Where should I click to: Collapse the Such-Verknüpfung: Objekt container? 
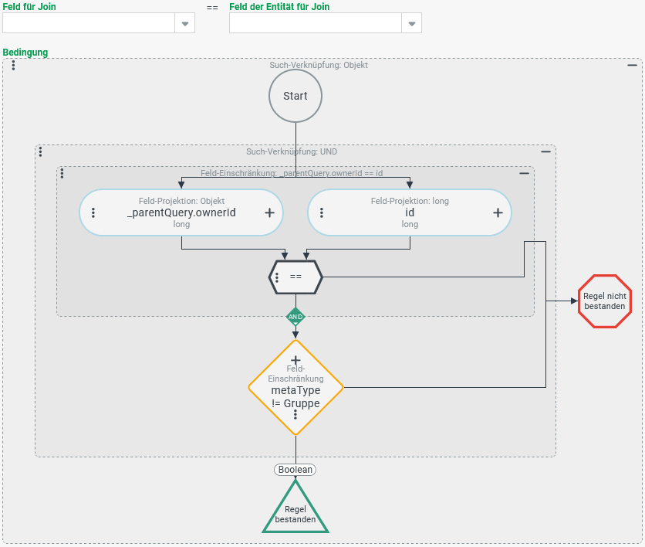pos(632,66)
